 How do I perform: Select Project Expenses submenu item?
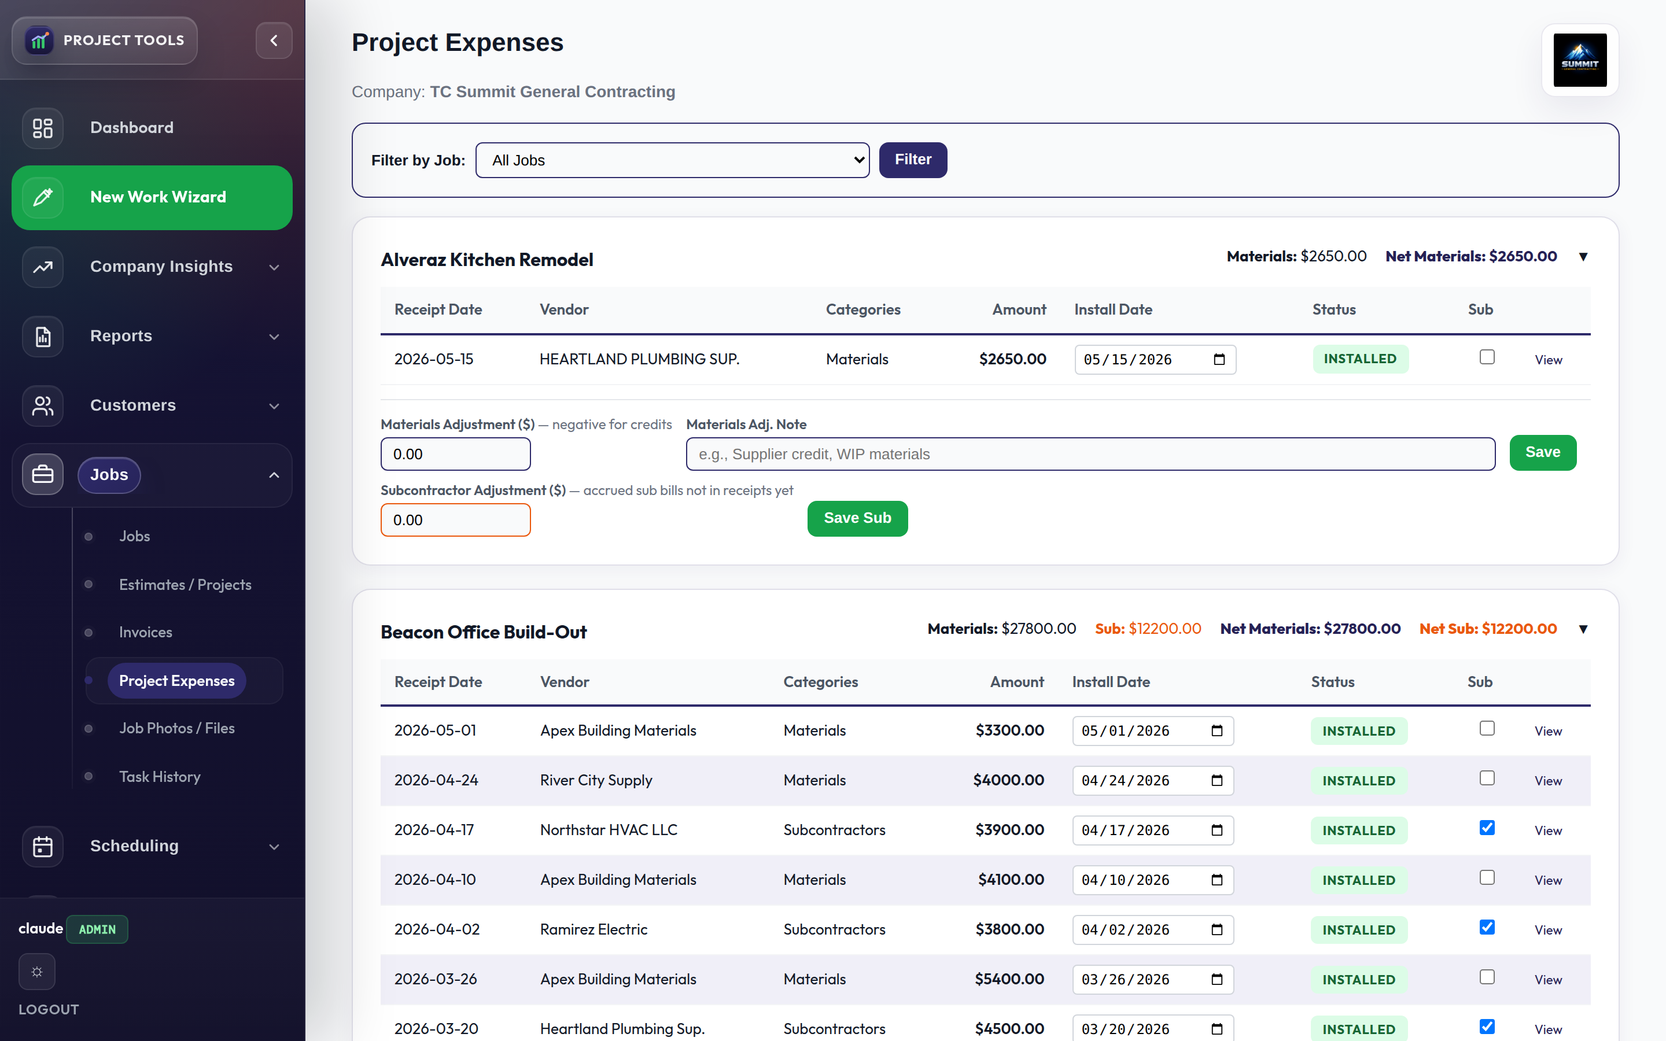177,681
